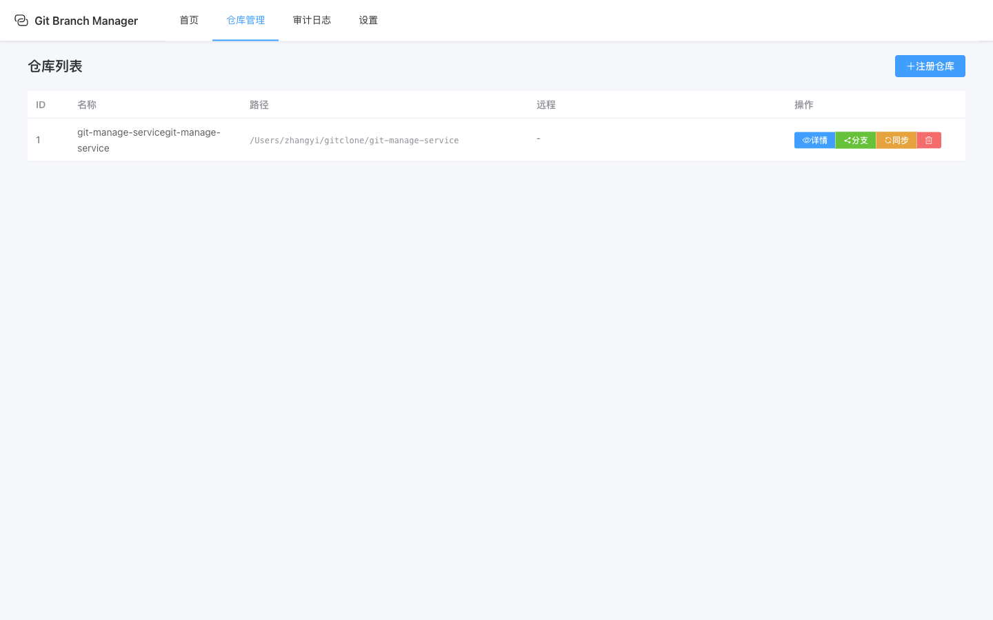Select the 仓库管理 navigation tab
993x620 pixels.
click(x=245, y=20)
